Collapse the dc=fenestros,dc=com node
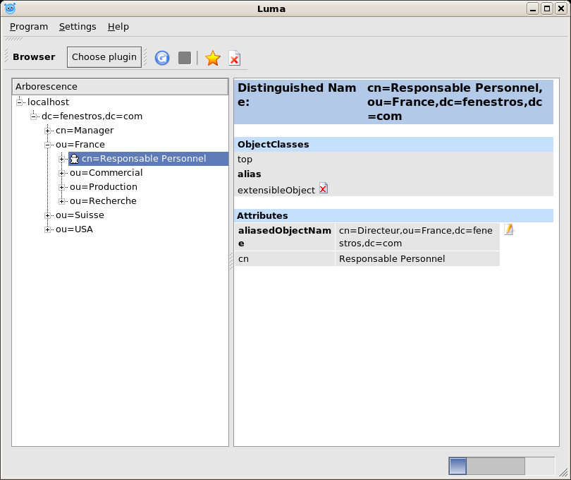The height and width of the screenshot is (480, 571). (x=34, y=116)
